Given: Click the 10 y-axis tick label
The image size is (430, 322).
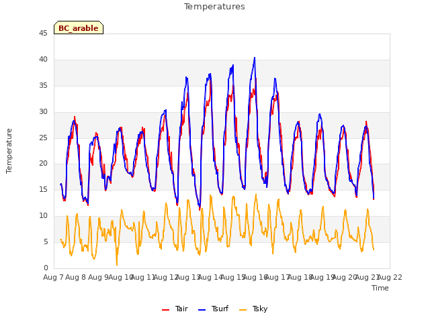Looking at the screenshot, I should point(43,216).
